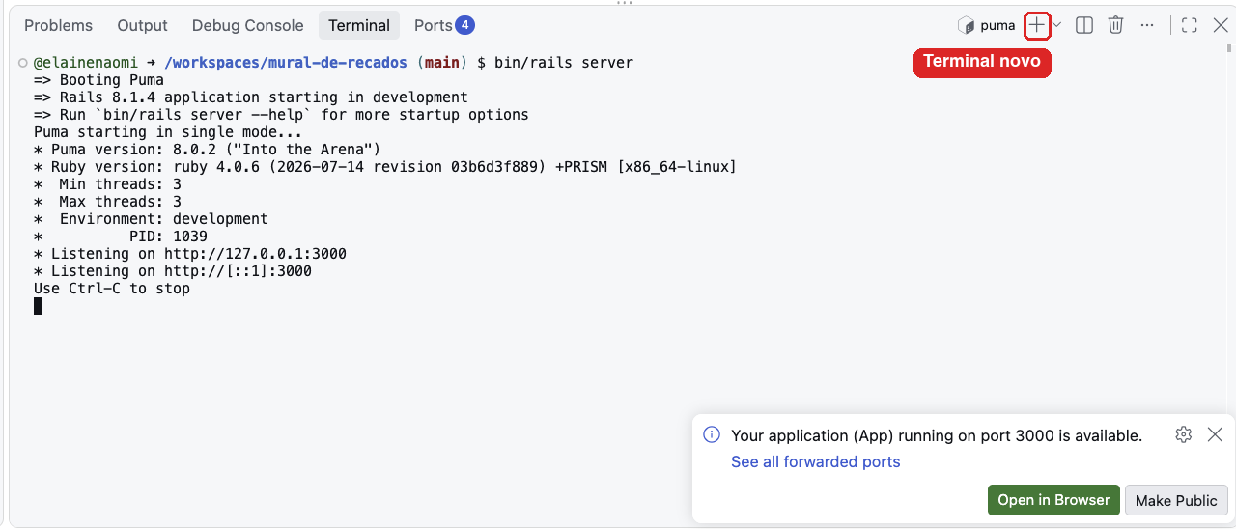Expand the launch profile dropdown arrow
The width and height of the screenshot is (1236, 529).
click(x=1056, y=26)
